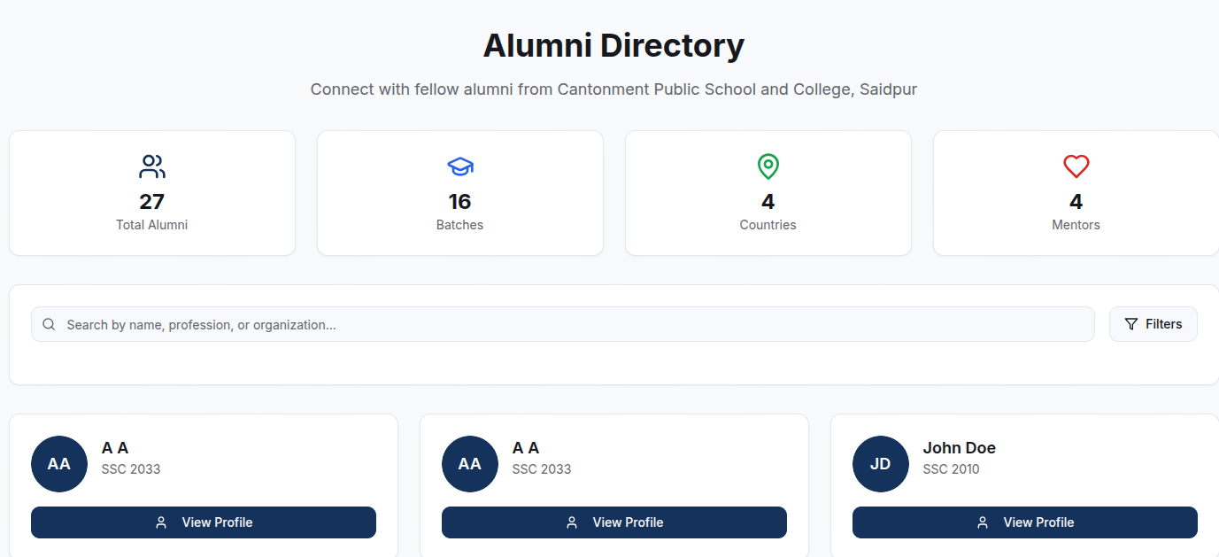Click the John Doe name heading
The height and width of the screenshot is (557, 1219).
[960, 448]
